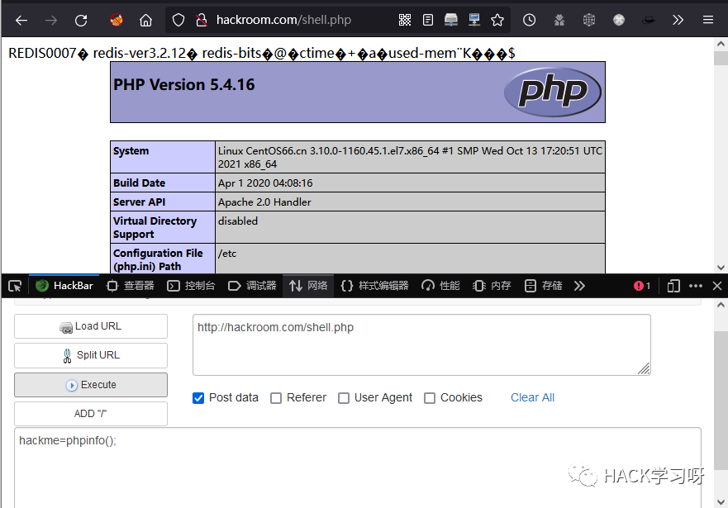Click the browser forward arrow
The height and width of the screenshot is (508, 728).
tap(51, 20)
